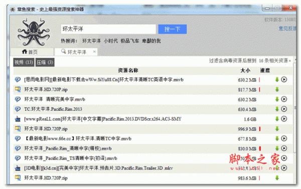
Task: Play TS清晰中字(初译).rmvb video
Action: 284,158
